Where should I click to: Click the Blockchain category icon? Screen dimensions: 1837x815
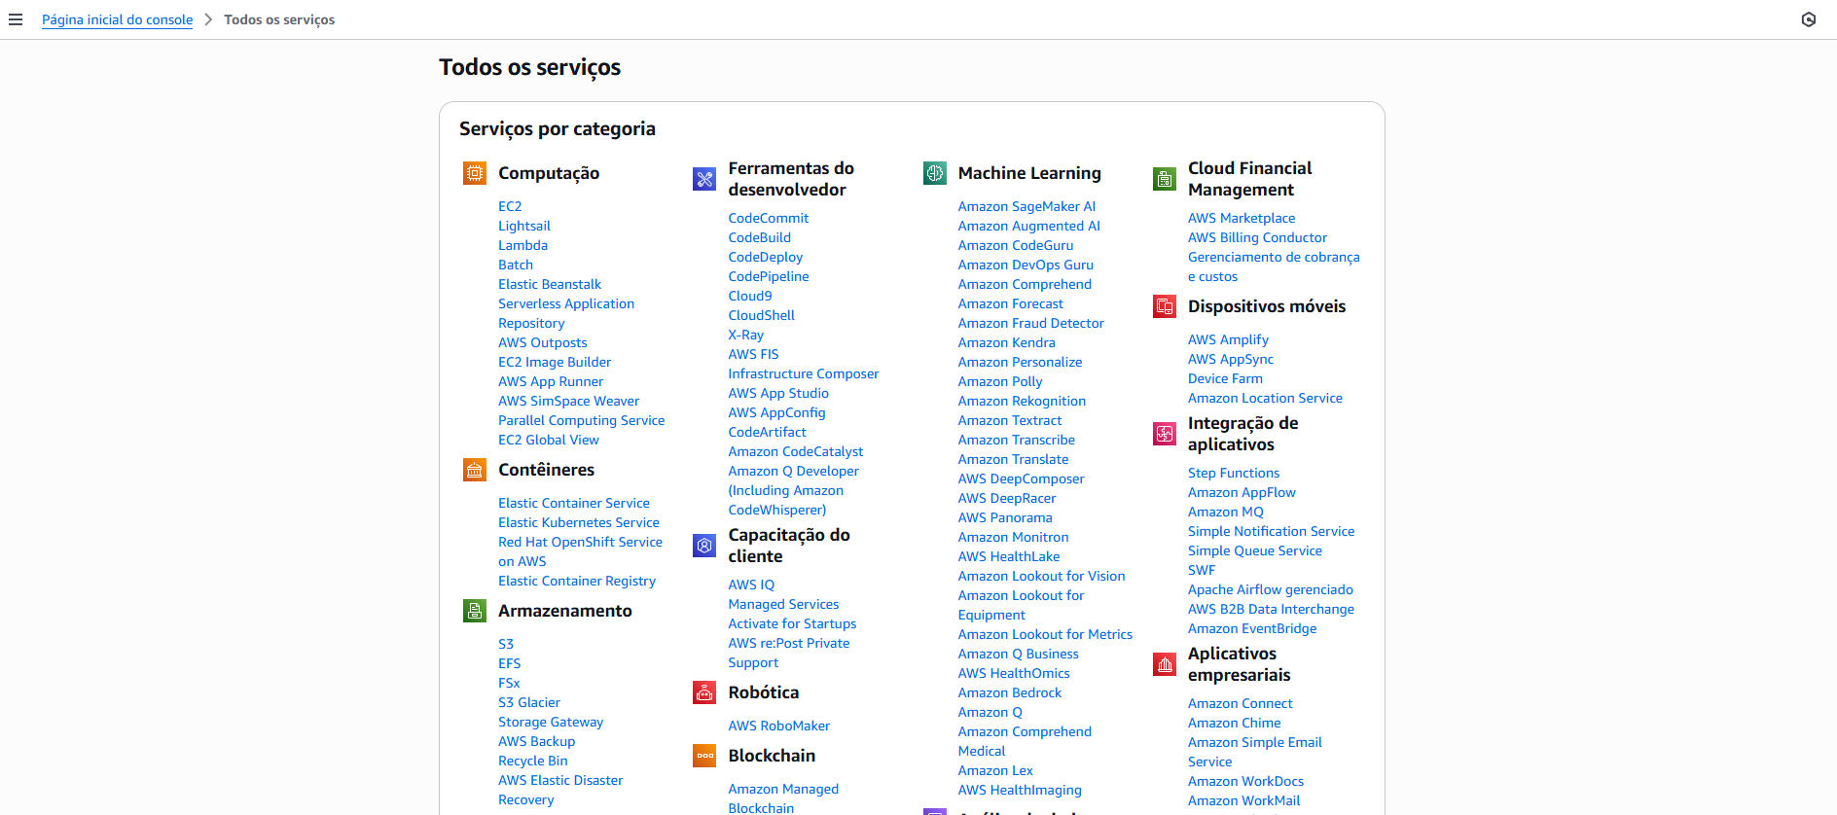click(x=704, y=756)
